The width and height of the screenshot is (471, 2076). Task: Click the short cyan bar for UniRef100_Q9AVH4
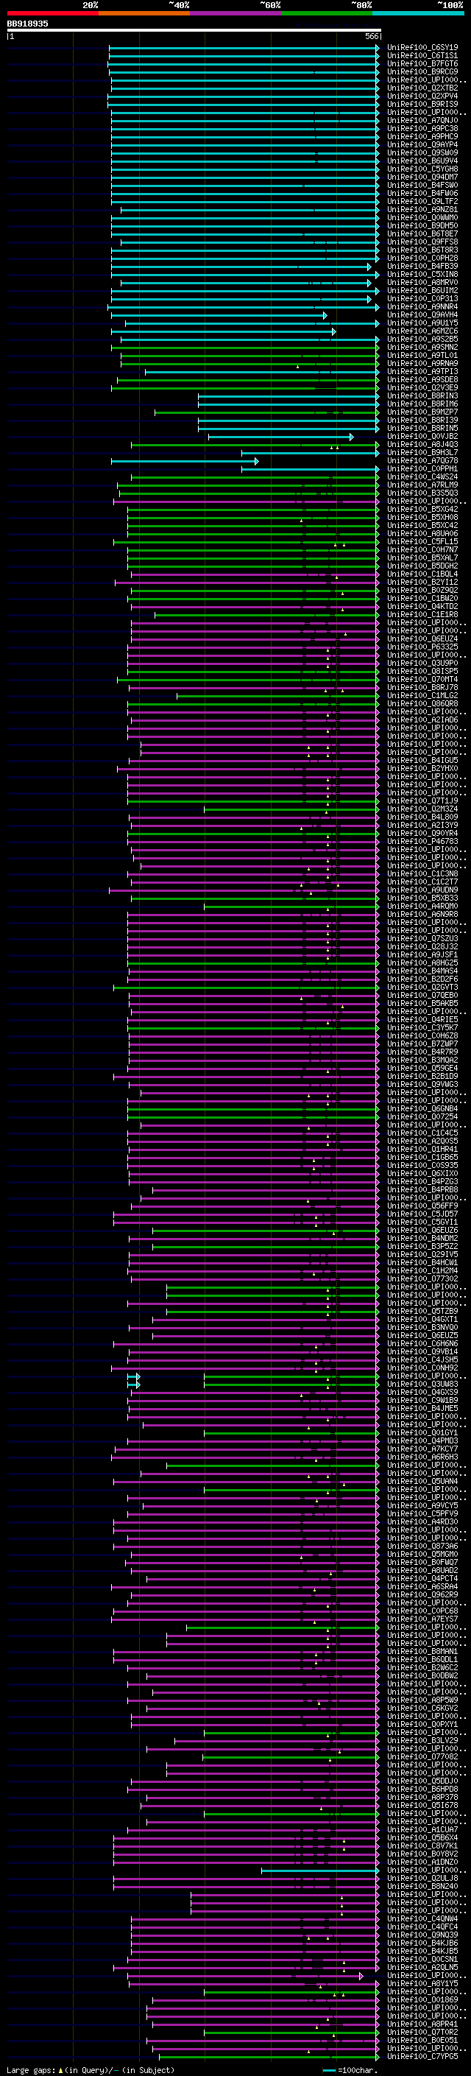tap(219, 315)
